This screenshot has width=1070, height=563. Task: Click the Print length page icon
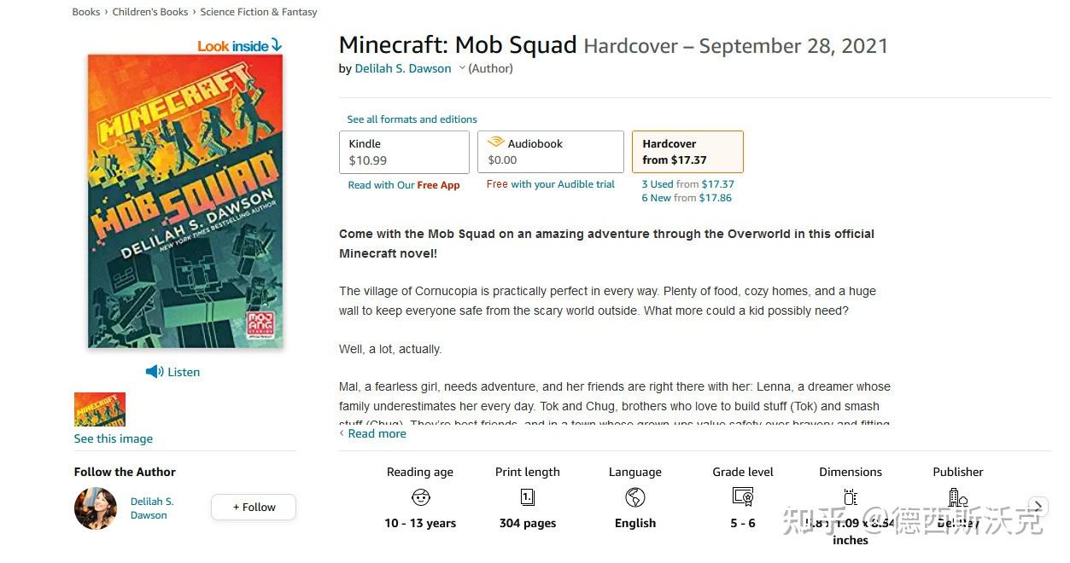[527, 497]
